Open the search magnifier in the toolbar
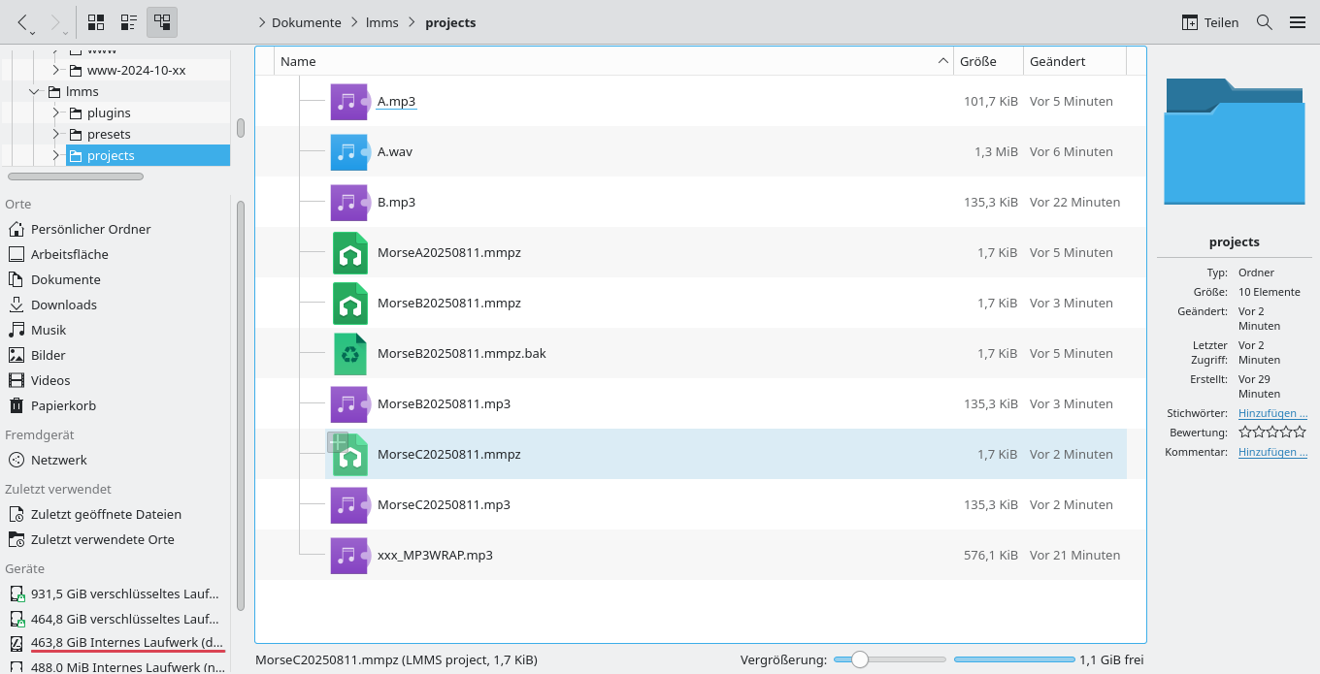The image size is (1320, 674). pos(1265,22)
